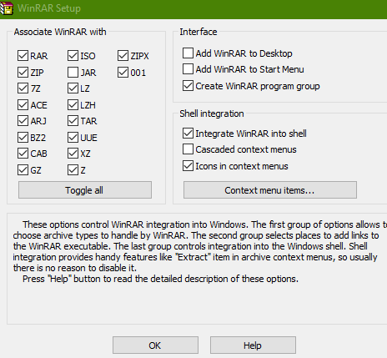Viewport: 387px width, 358px height.
Task: Uncheck Create WinRAR program group
Action: pos(188,86)
